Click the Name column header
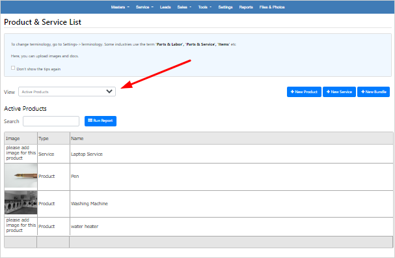This screenshot has height=258, width=395. click(231, 138)
